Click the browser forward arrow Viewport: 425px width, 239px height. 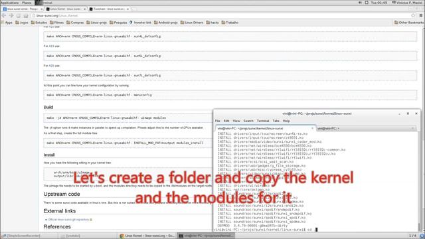[x=11, y=16]
